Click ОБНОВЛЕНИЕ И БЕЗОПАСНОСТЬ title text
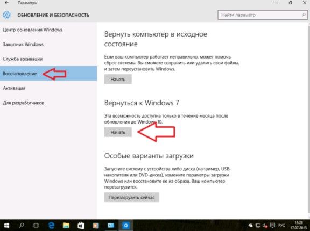 coord(53,15)
